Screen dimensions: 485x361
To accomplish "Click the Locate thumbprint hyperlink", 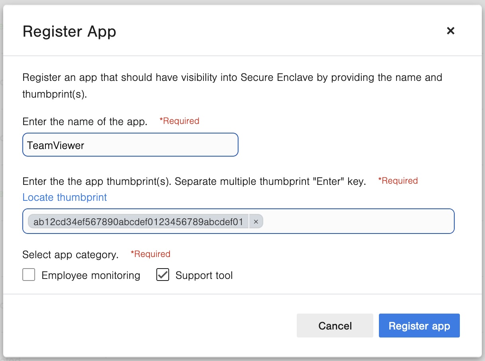I will coord(64,197).
